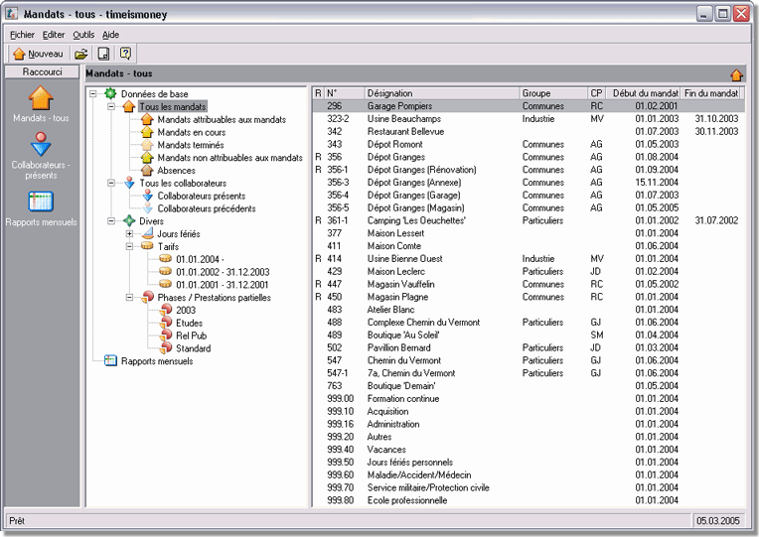This screenshot has height=537, width=759.
Task: Click person icon beside Tous les collaborateurs
Action: 129,183
